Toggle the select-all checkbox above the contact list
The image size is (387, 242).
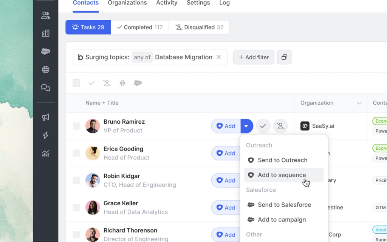tap(76, 83)
